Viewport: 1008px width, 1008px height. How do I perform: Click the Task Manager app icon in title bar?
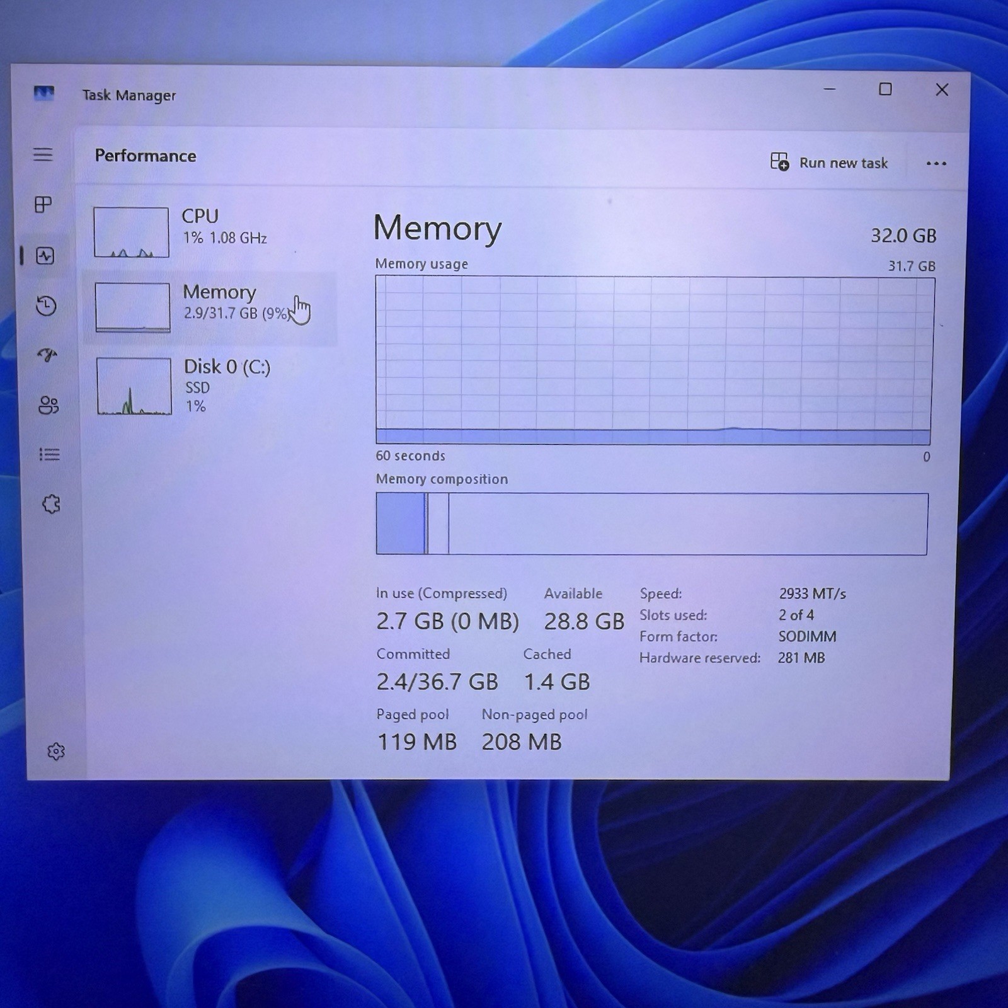click(43, 93)
